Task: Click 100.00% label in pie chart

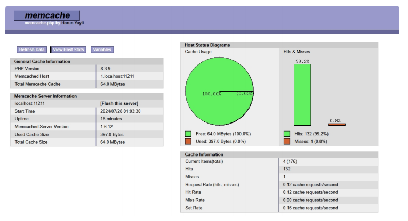Action: click(212, 94)
